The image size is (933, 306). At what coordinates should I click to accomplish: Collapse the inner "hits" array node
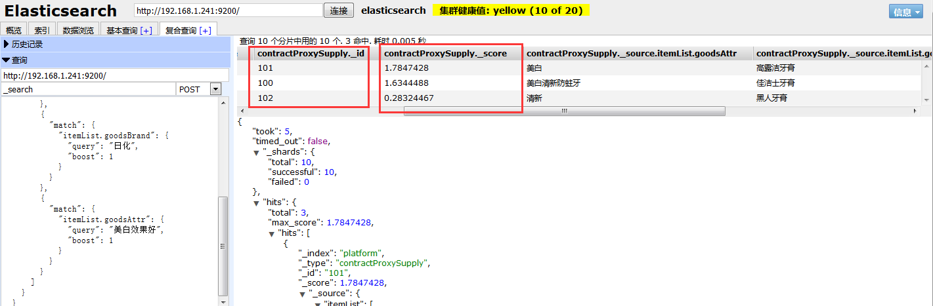coord(272,233)
